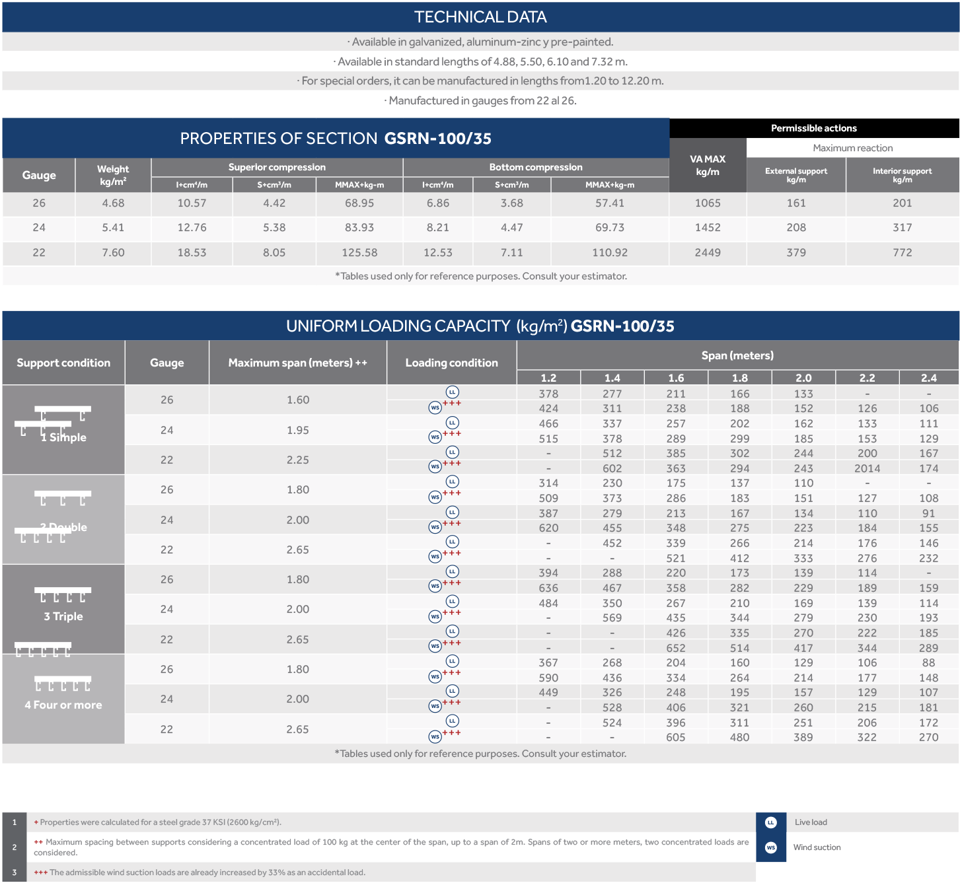Click the Superior compression header
Viewport: 960px width, 885px height.
277,167
